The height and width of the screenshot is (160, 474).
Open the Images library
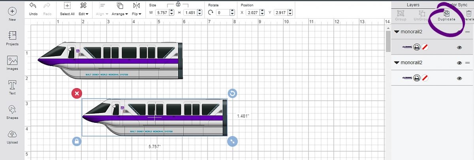pos(12,60)
